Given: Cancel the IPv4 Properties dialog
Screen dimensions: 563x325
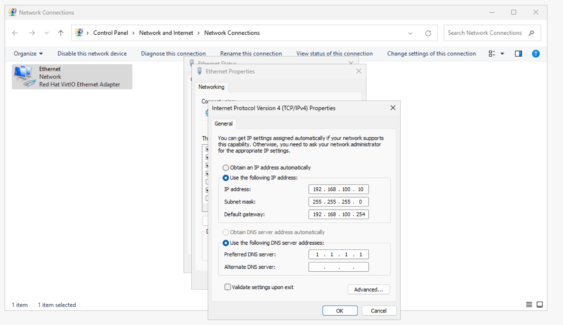Looking at the screenshot, I should (x=379, y=311).
